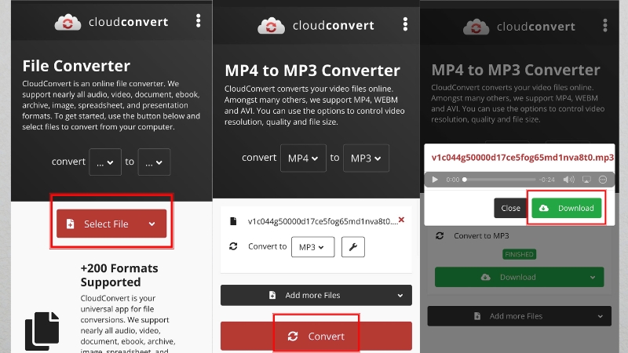Click the 'File Converter' heading
This screenshot has height=353, width=628.
click(x=76, y=66)
